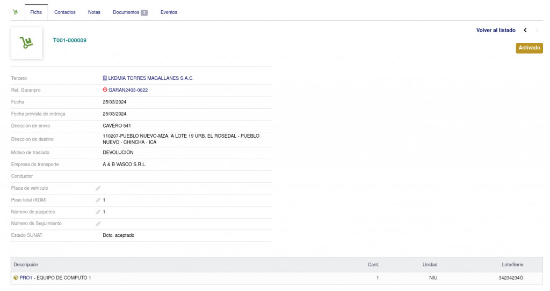The image size is (550, 291).
Task: Switch to the Ficha tab
Action: coord(36,12)
